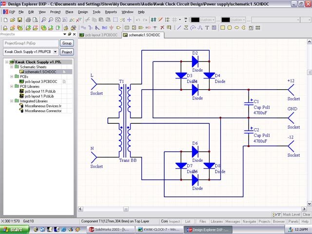Place a bus with the bus tool icon

91,28
